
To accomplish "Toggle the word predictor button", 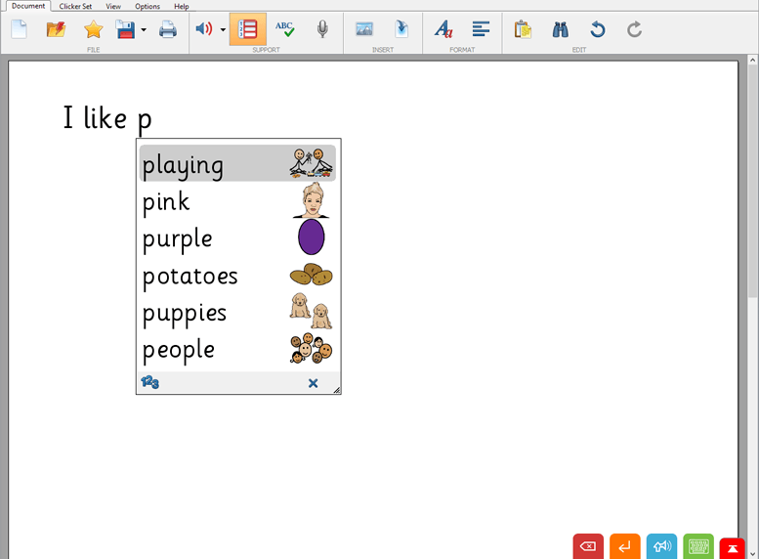I will coord(248,29).
